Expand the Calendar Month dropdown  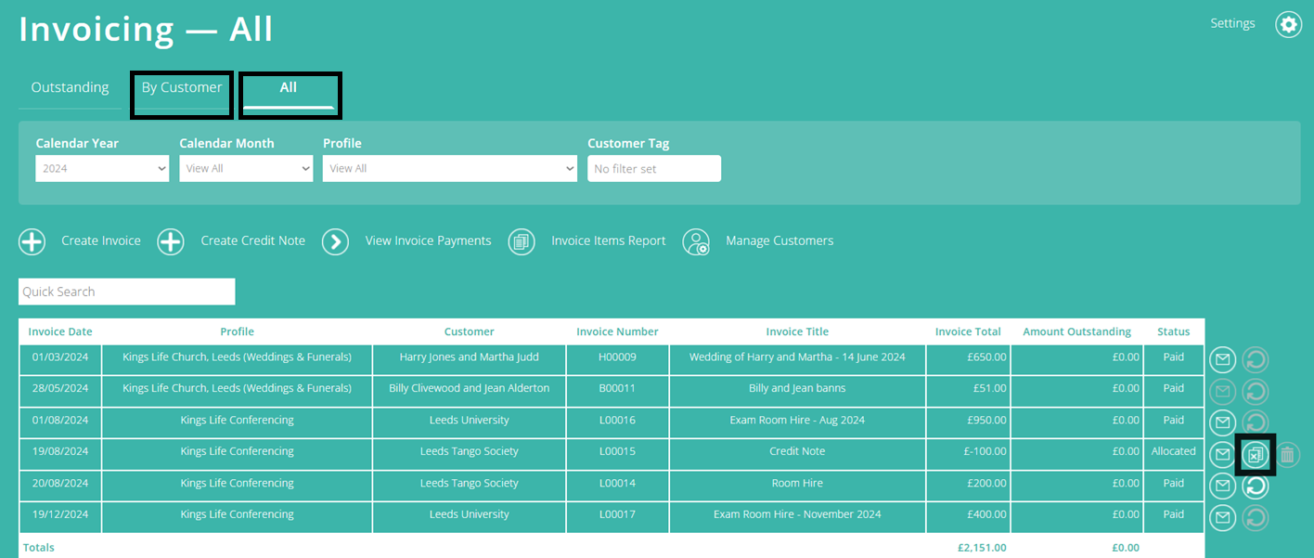pyautogui.click(x=246, y=168)
